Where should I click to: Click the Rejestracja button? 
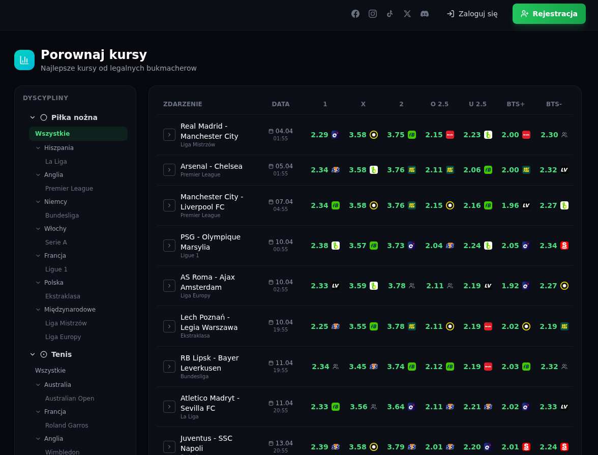[549, 14]
